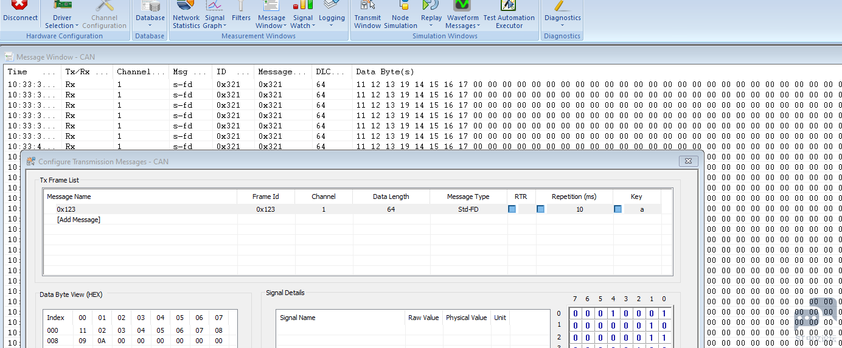Click the Repetition value field showing 10

point(579,209)
